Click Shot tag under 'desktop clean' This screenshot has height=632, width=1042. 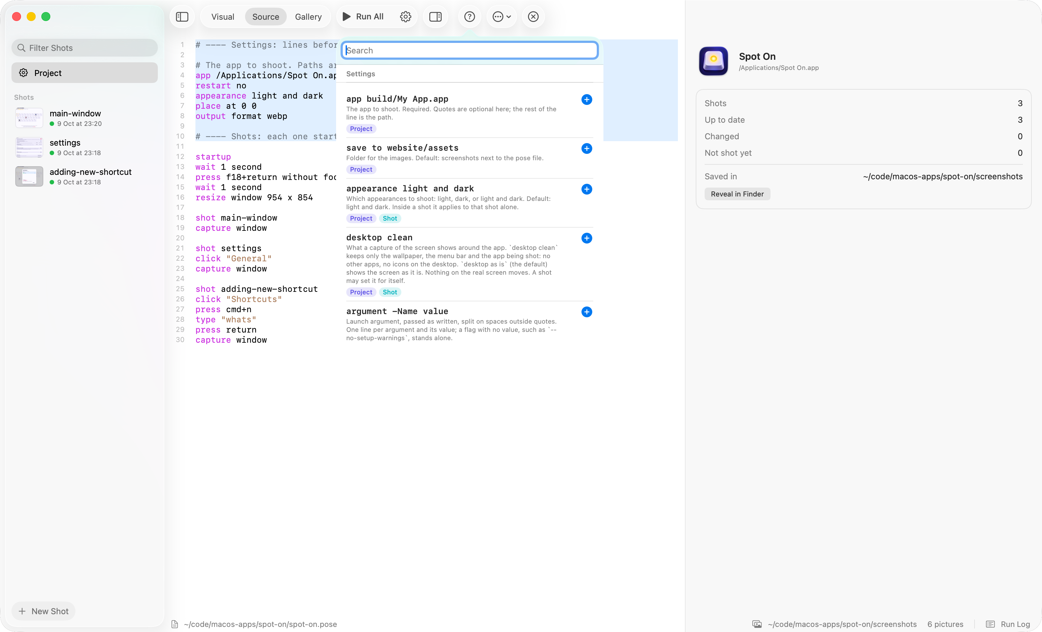(390, 292)
